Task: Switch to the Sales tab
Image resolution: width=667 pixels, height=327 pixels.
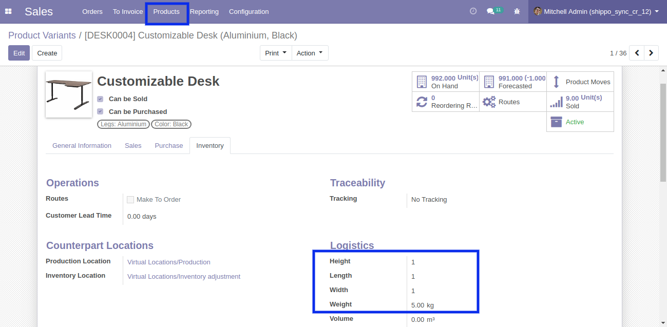Action: click(x=133, y=146)
